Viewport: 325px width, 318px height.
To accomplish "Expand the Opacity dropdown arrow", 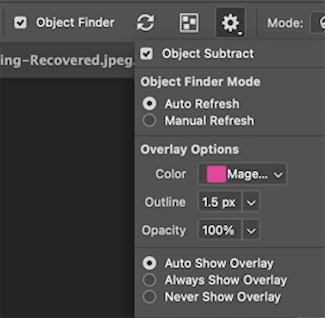I will (251, 230).
